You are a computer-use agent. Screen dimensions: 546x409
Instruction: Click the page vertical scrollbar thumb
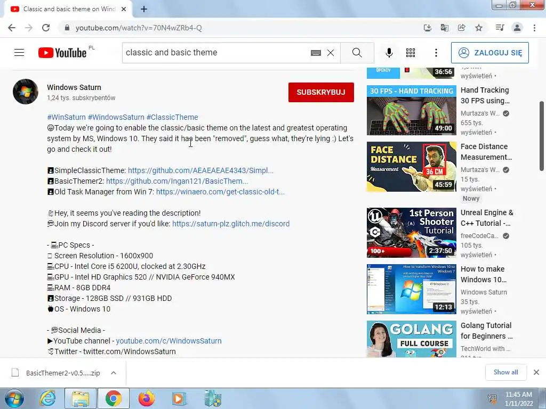[542, 136]
